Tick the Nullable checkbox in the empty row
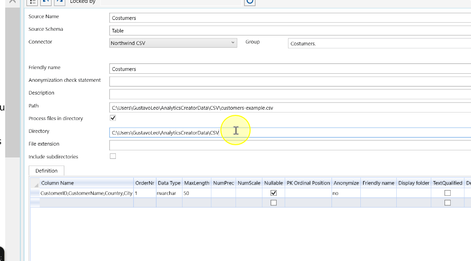This screenshot has height=261, width=471. coord(273,203)
